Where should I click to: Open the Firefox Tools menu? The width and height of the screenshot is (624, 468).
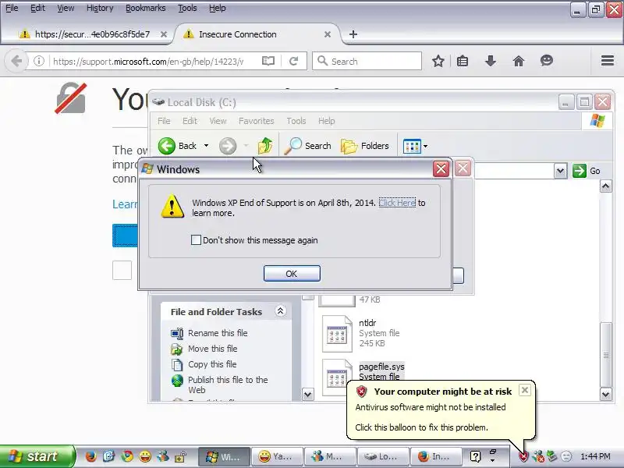(x=187, y=8)
